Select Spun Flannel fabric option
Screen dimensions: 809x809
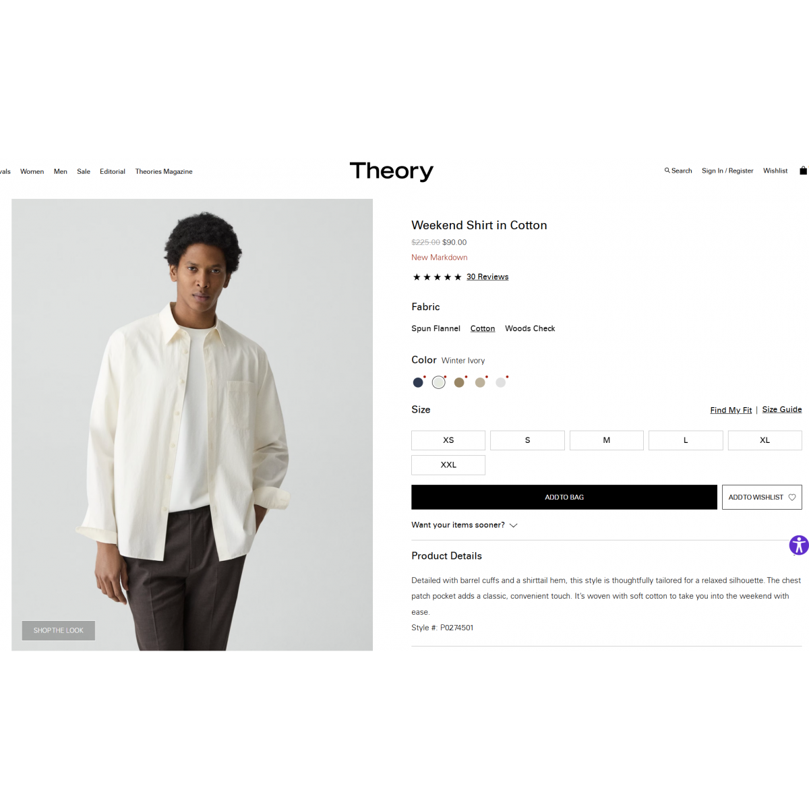click(436, 328)
